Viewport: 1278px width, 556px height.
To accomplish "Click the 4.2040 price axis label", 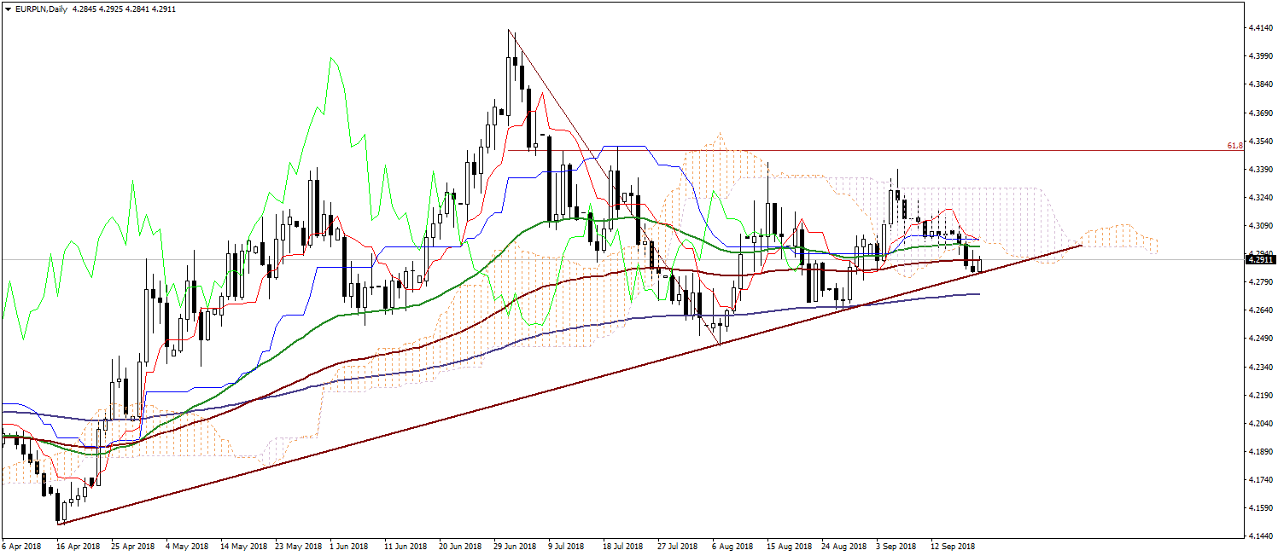I will (x=1260, y=424).
